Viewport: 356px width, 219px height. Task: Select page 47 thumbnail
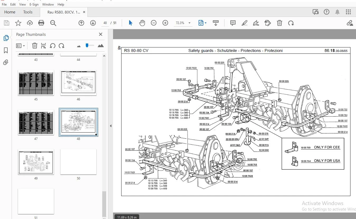click(x=36, y=122)
